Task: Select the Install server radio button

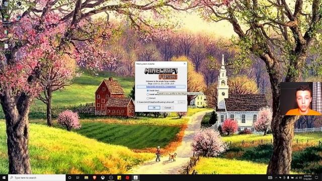Action: click(x=147, y=95)
